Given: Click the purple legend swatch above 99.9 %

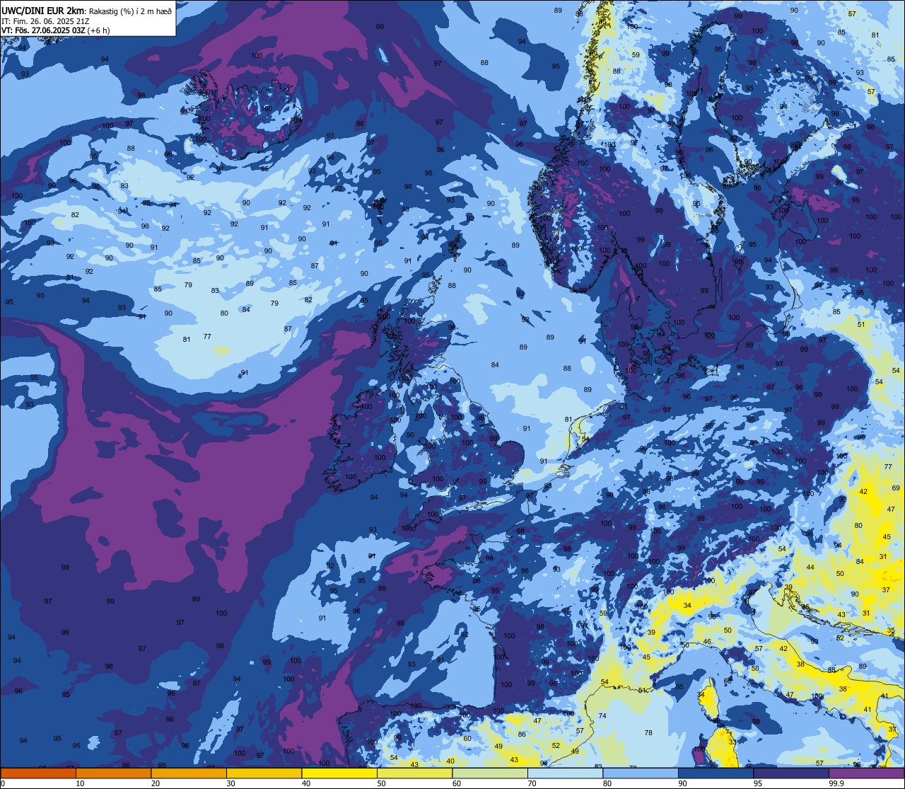Looking at the screenshot, I should point(867,773).
